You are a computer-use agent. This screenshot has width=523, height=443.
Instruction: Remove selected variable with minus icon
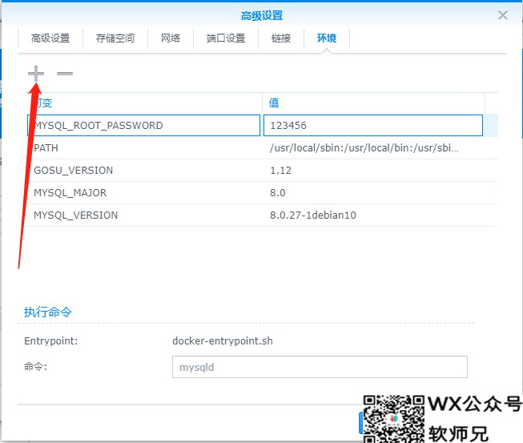click(x=65, y=74)
